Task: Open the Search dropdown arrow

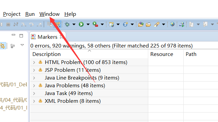Action: coord(164,25)
